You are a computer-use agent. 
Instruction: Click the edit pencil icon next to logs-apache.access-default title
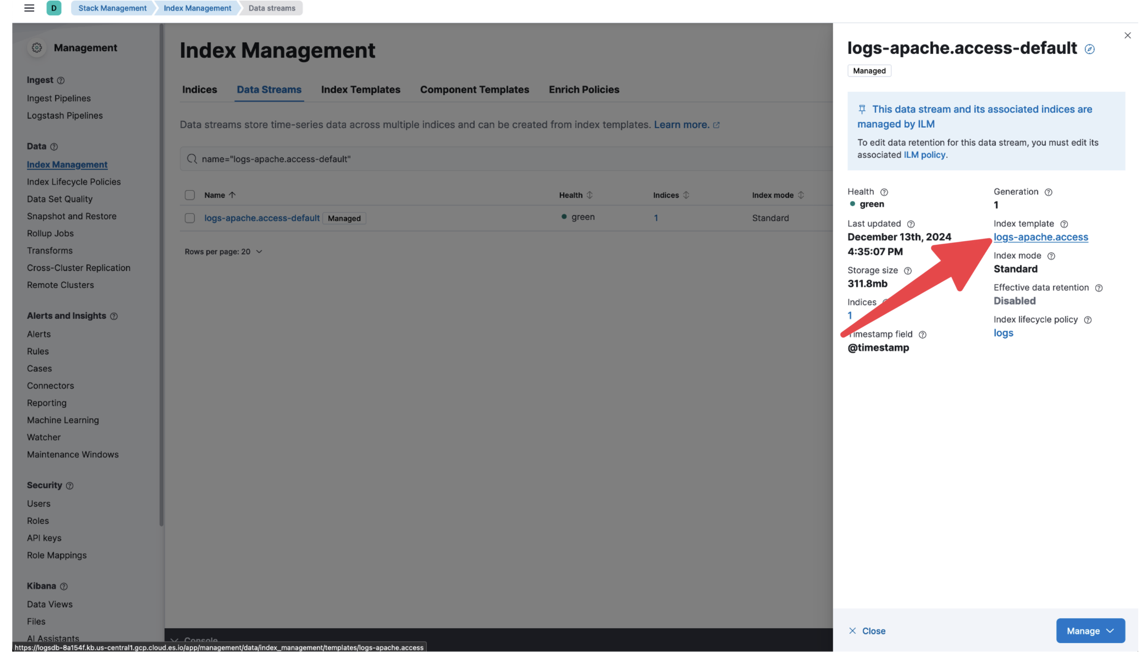pyautogui.click(x=1090, y=48)
